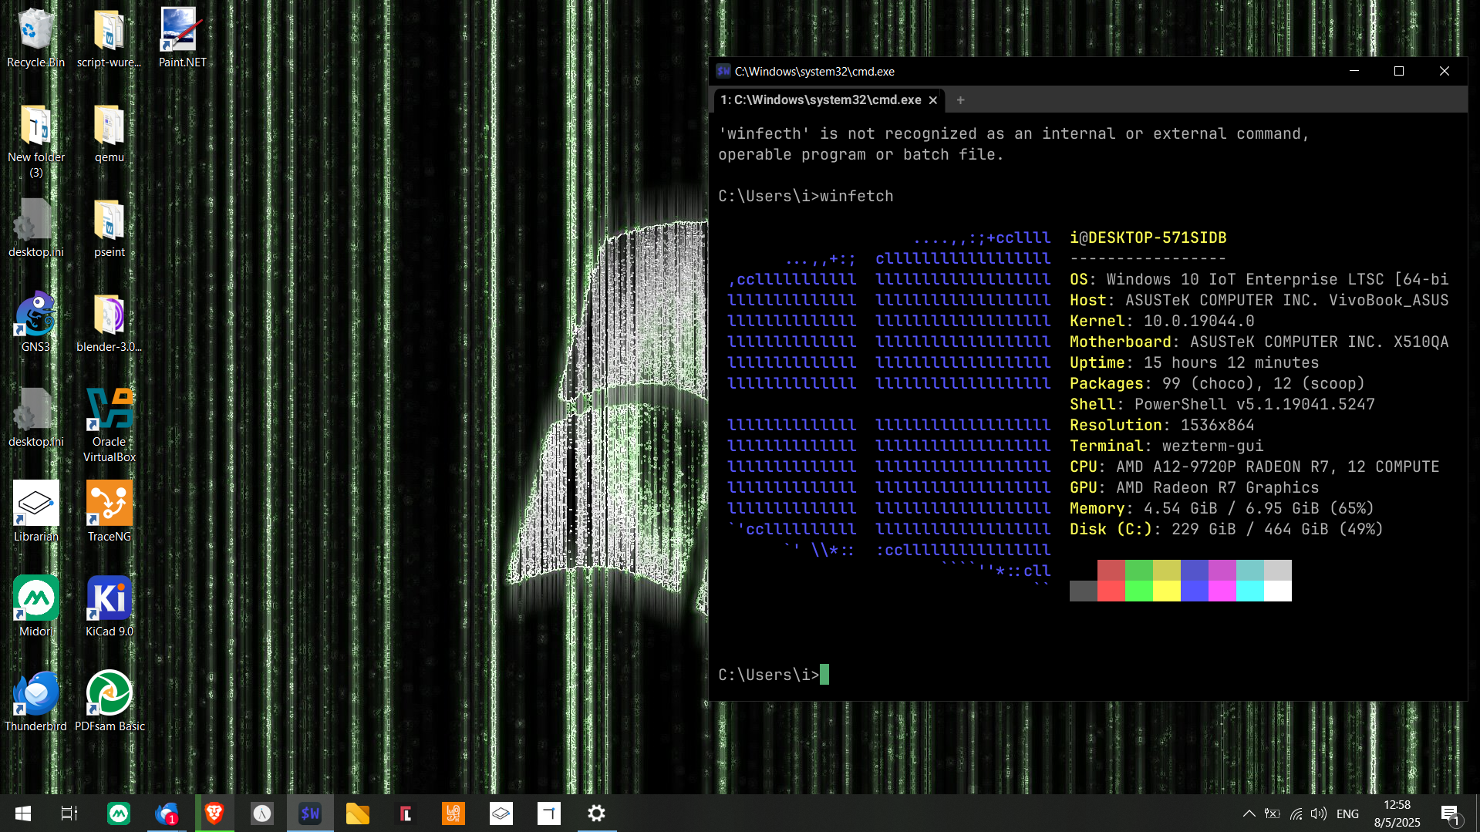Image resolution: width=1480 pixels, height=832 pixels.
Task: Click the bright cyan swatch in bottom row
Action: [1250, 591]
